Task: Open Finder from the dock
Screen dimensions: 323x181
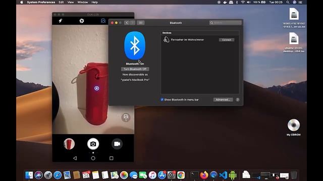Action: (x=29, y=175)
